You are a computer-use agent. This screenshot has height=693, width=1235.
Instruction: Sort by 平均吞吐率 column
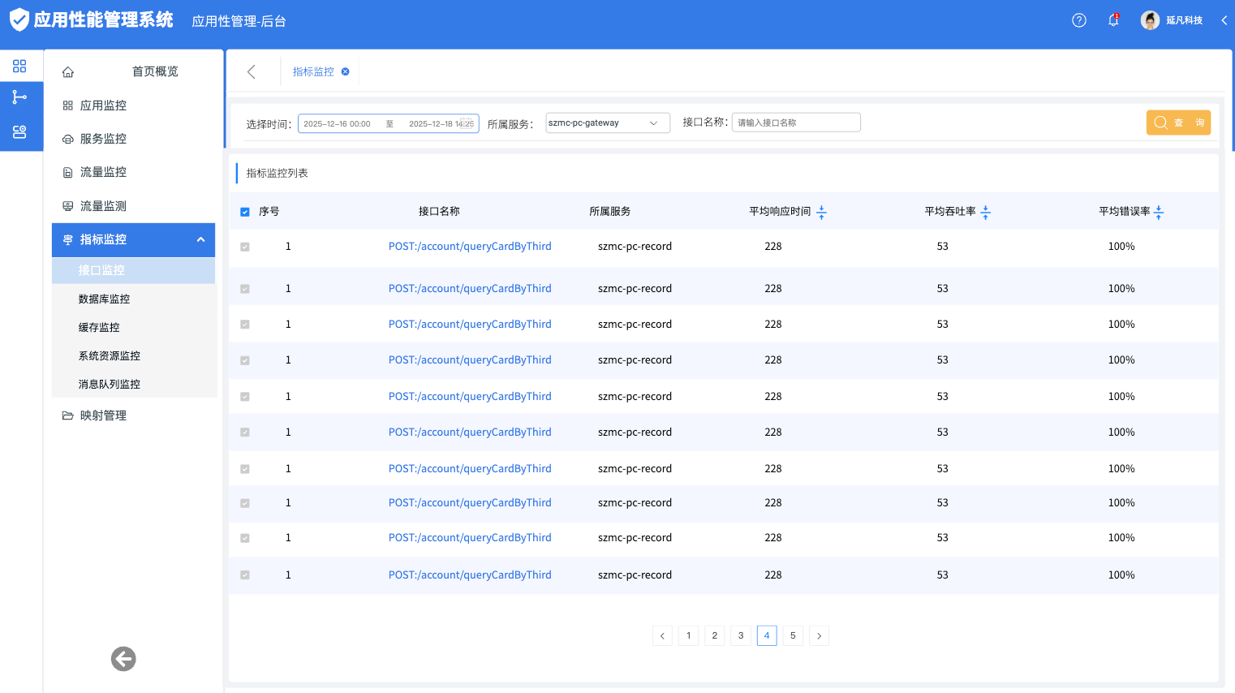point(986,212)
